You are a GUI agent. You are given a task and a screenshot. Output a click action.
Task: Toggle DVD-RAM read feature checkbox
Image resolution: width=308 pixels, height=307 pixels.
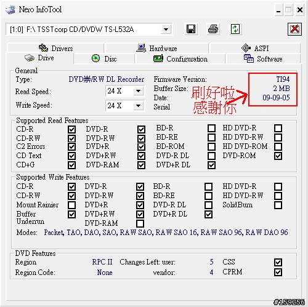coord(141,165)
